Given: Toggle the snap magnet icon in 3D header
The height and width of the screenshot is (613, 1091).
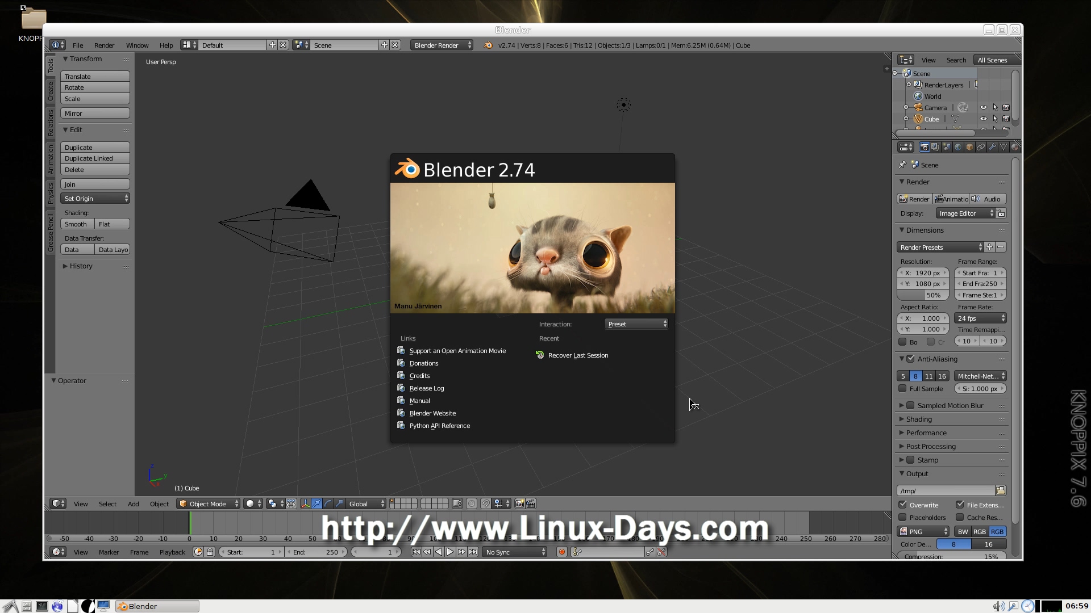Looking at the screenshot, I should 485,503.
